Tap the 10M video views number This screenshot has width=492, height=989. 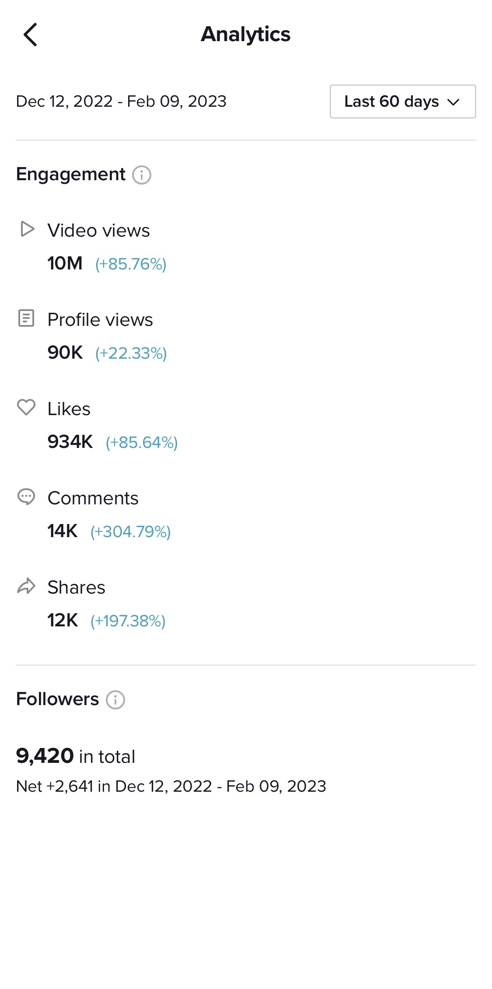[x=65, y=263]
